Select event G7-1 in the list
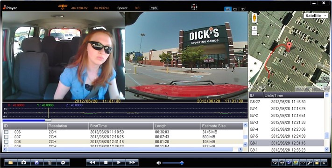 click(x=286, y=109)
